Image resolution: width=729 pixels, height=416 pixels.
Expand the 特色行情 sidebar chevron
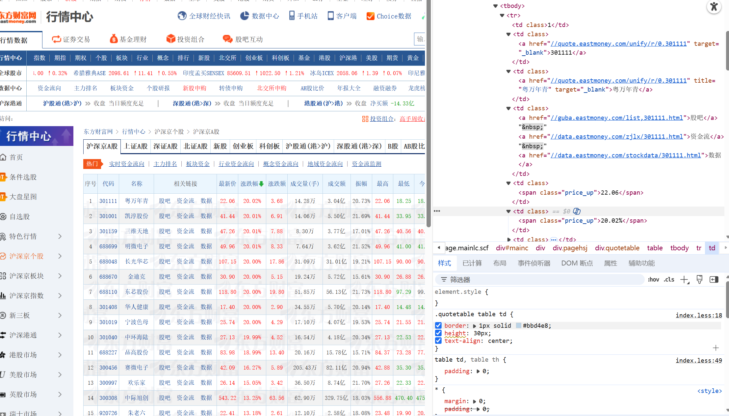[60, 236]
